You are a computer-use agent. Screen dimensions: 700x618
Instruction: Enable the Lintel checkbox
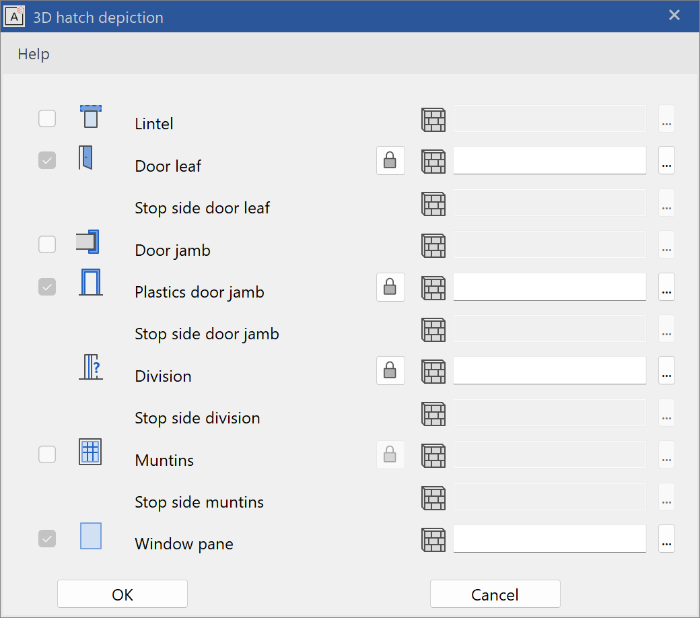click(47, 118)
